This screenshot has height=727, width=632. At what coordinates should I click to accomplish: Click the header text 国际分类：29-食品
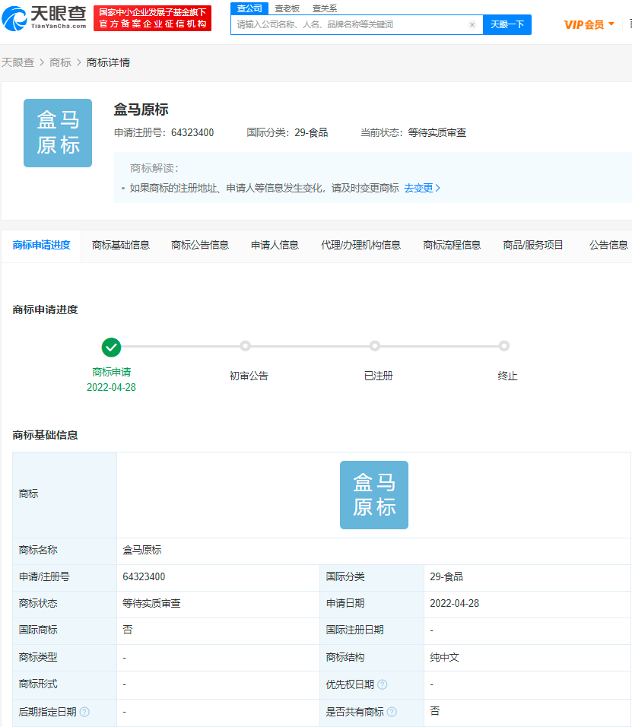point(287,133)
